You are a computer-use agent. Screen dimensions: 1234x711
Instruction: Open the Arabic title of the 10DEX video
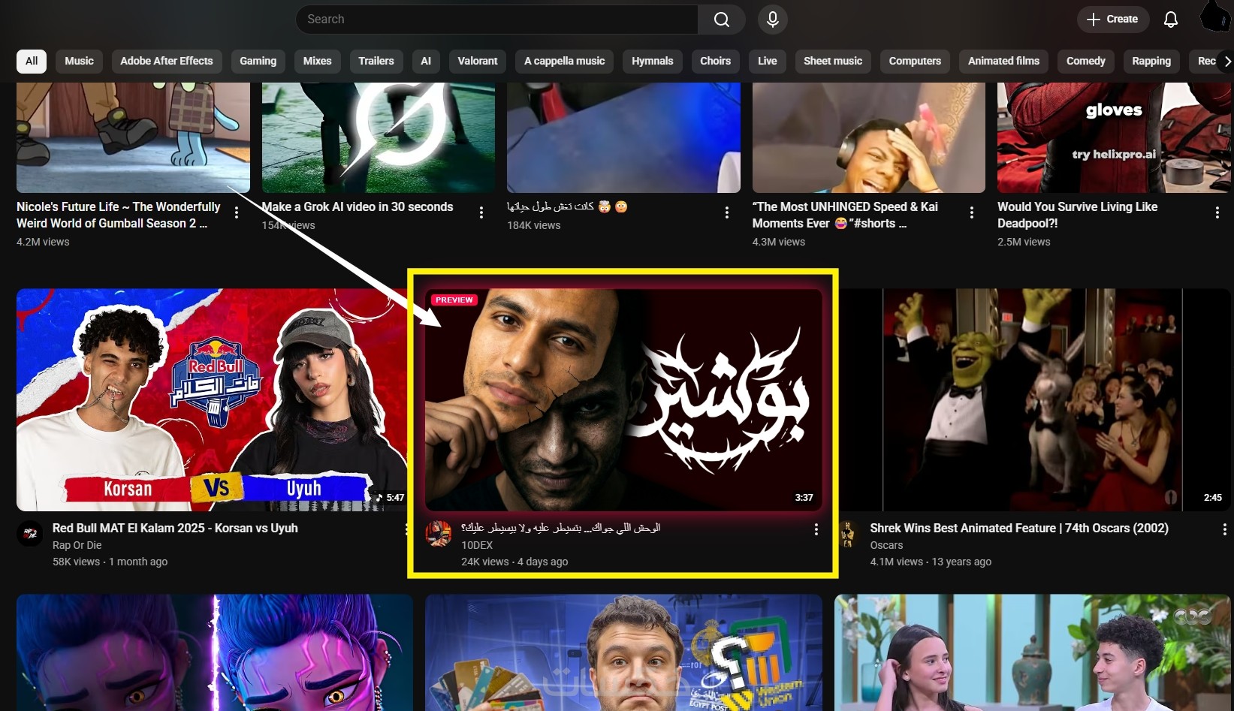pos(561,528)
